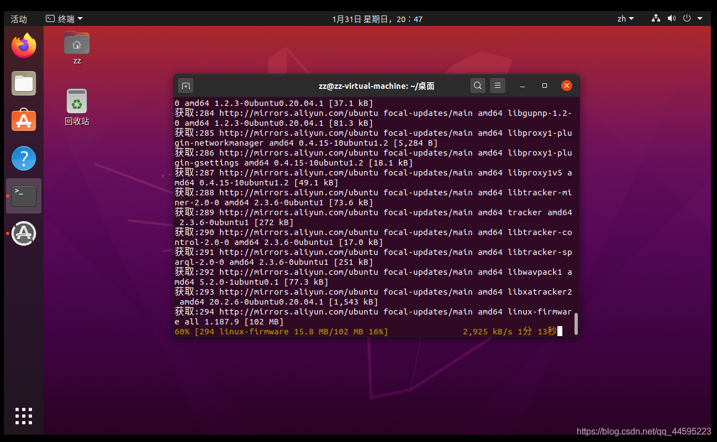The image size is (717, 442).
Task: Click the 获取:284 libgupnp line
Action: point(373,118)
